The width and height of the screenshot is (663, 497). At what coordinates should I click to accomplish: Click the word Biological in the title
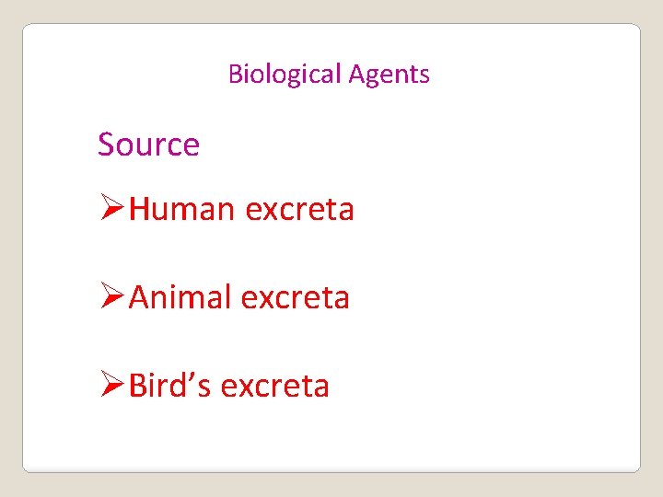285,75
